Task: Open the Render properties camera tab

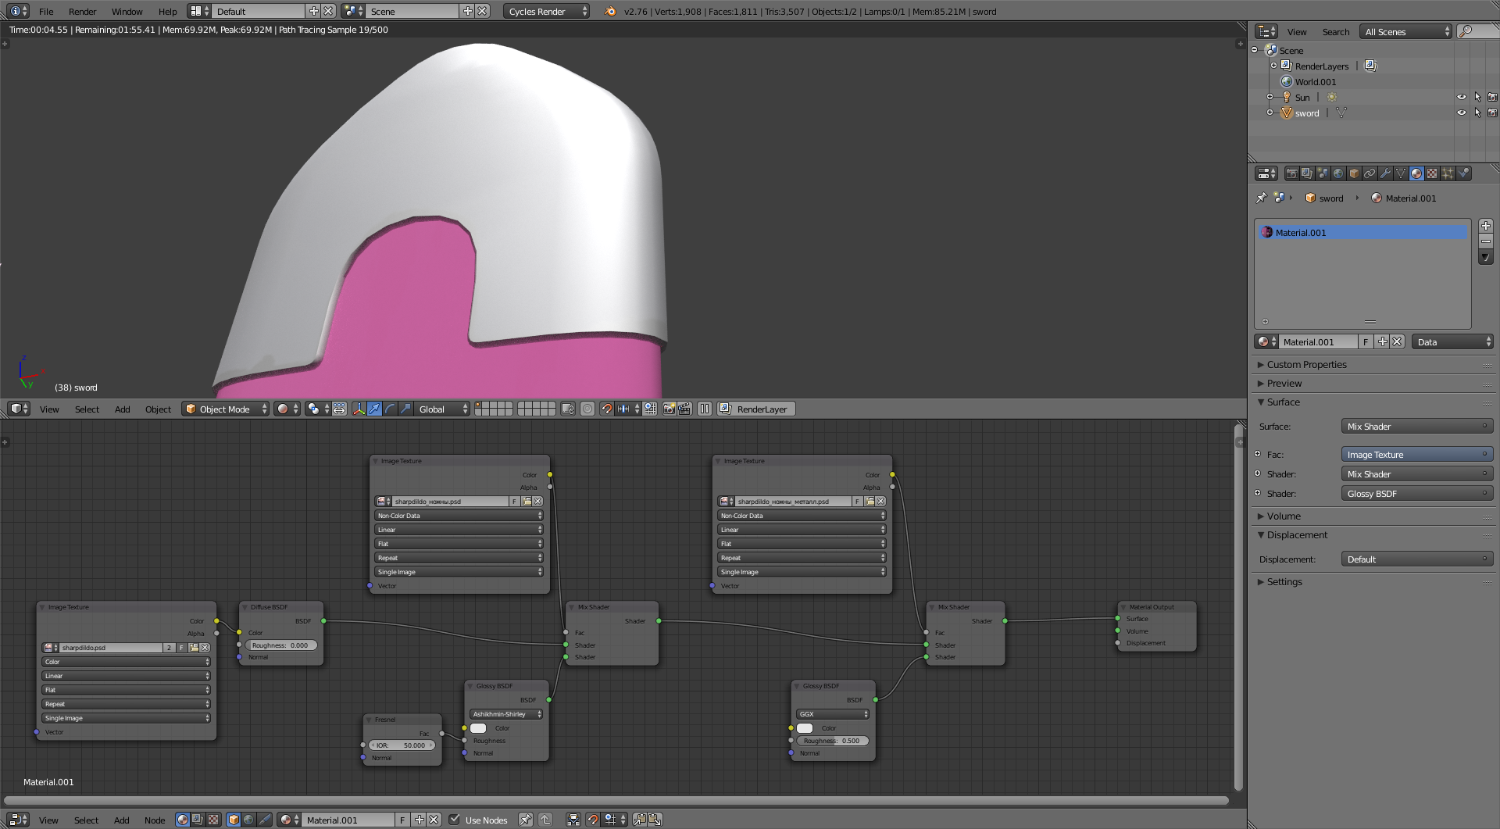Action: (x=1291, y=173)
